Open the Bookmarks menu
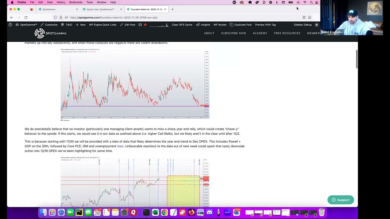The width and height of the screenshot is (390, 219). [x=76, y=2]
